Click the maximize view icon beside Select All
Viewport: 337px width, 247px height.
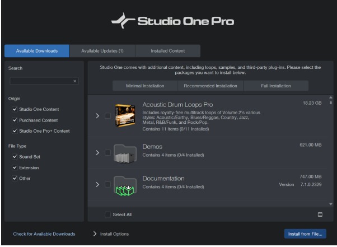pyautogui.click(x=320, y=215)
